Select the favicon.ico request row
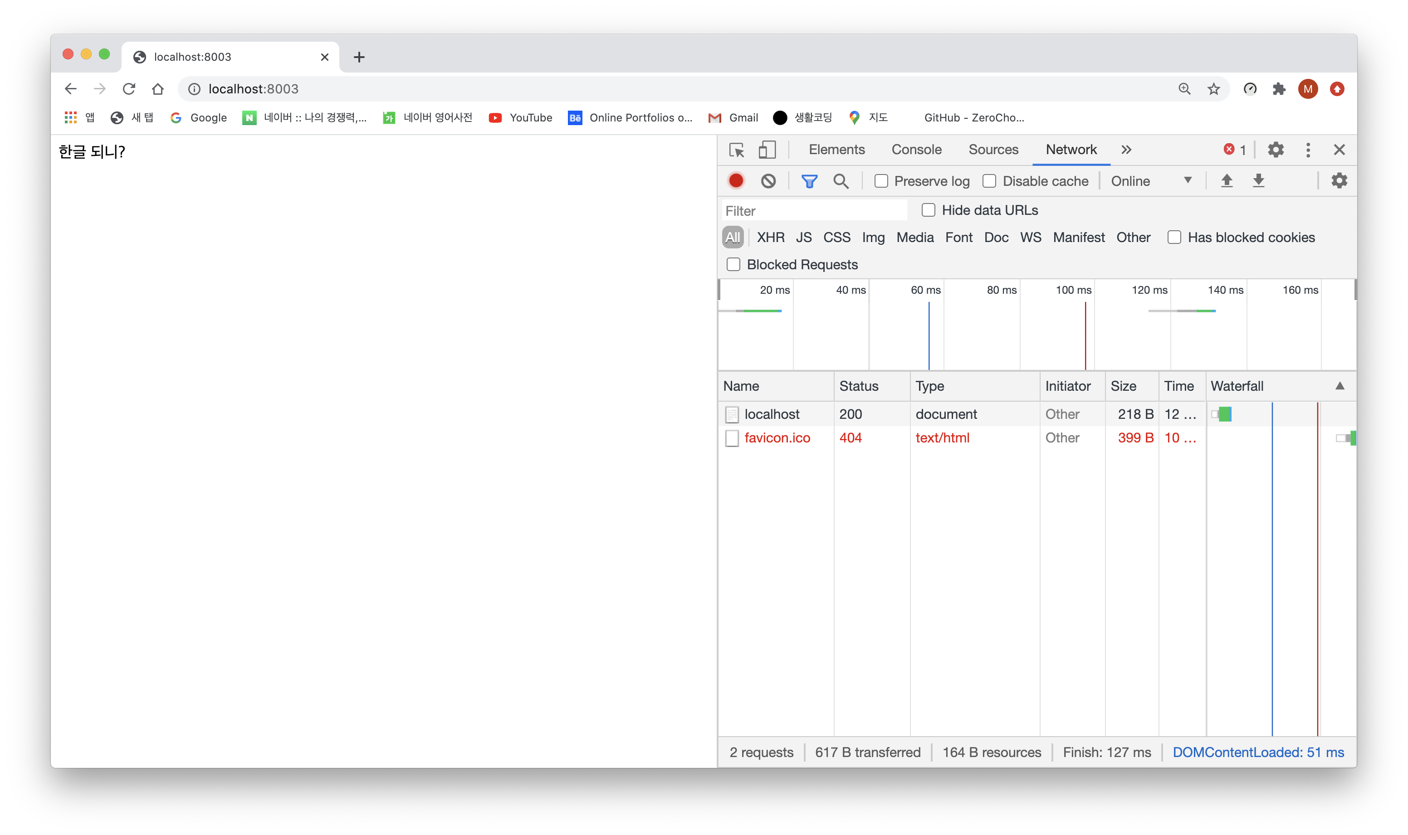This screenshot has height=835, width=1408. (777, 438)
